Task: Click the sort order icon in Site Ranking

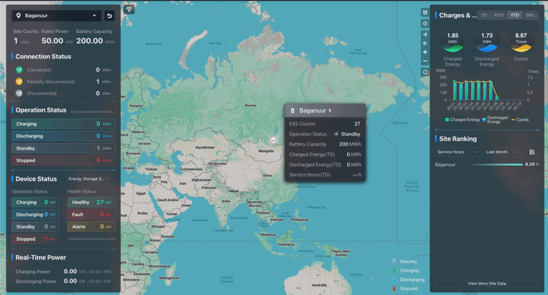Action: click(x=531, y=152)
